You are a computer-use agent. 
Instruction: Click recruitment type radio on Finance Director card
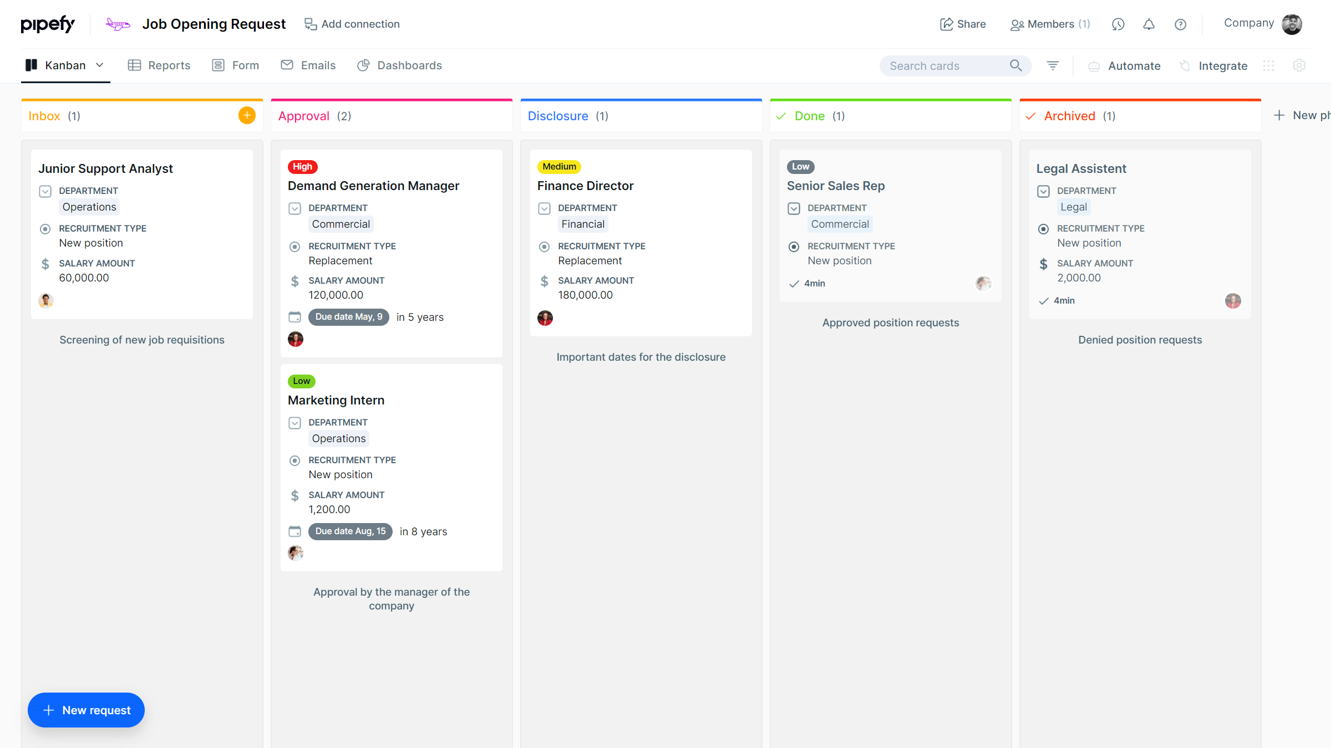click(545, 247)
